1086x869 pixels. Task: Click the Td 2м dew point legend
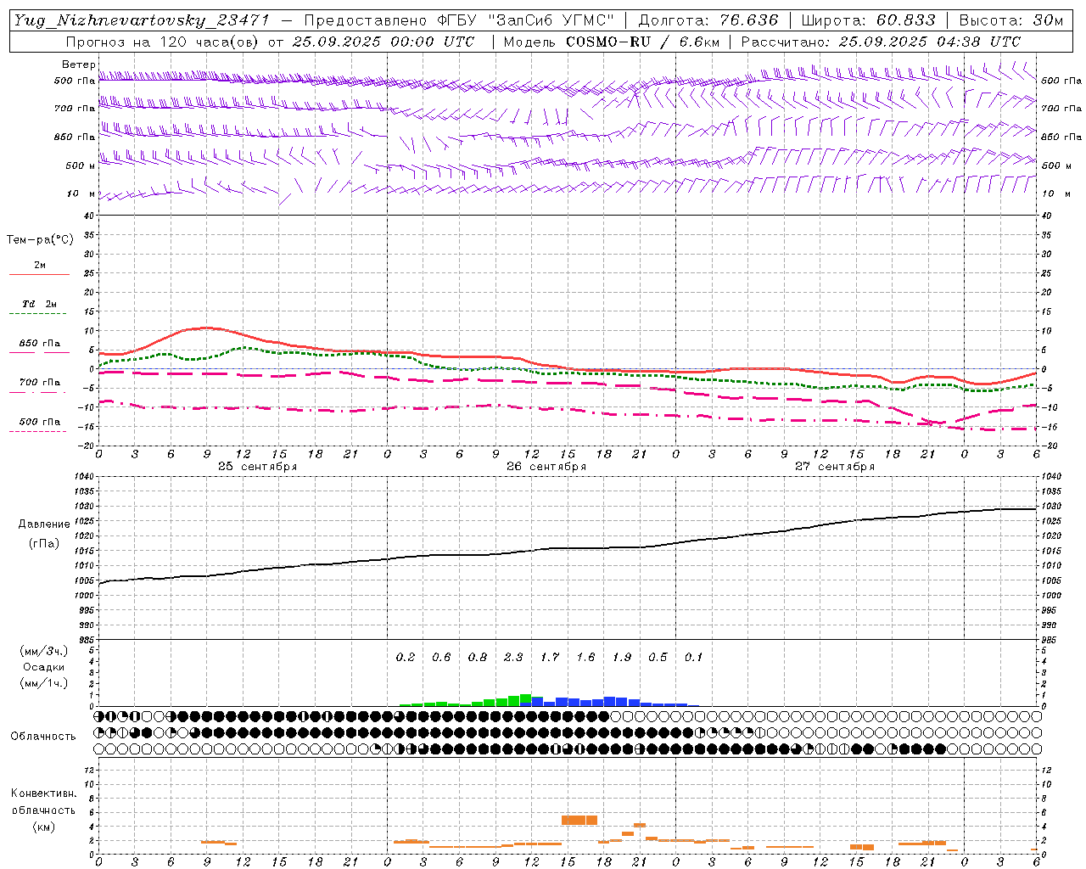coord(39,306)
